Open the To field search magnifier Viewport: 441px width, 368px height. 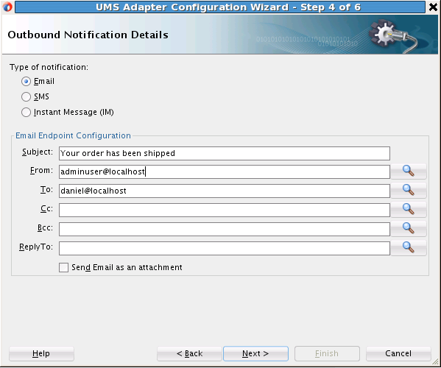click(409, 191)
